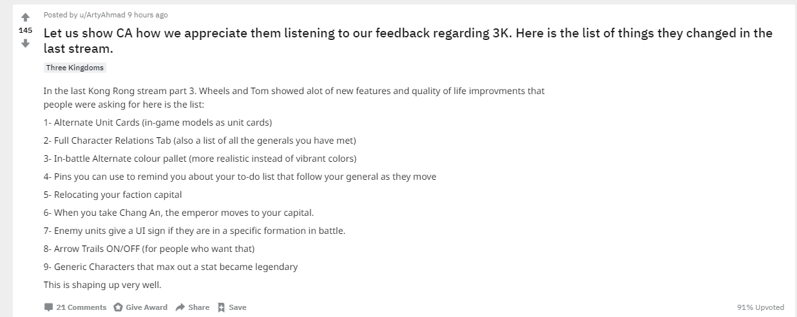Click the comments speech bubble icon
The image size is (797, 317).
pos(48,307)
